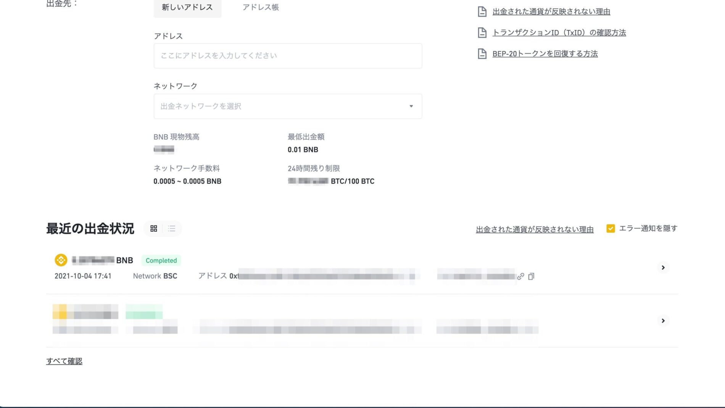Click the 0.0005 ~ 0.0005 BNB fee value
Screen dimensions: 725x408
pyautogui.click(x=187, y=181)
